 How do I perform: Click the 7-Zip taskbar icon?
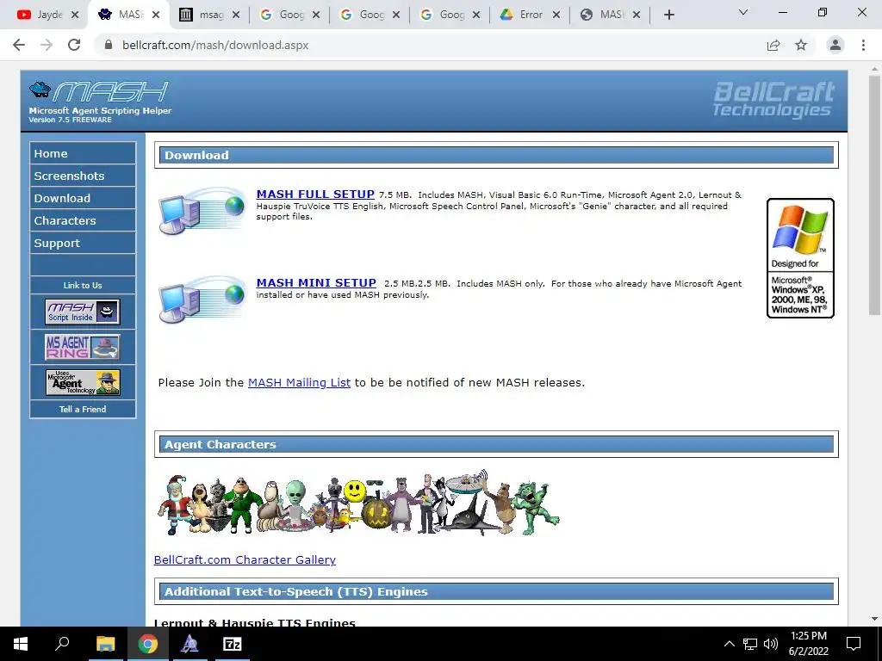(x=233, y=644)
